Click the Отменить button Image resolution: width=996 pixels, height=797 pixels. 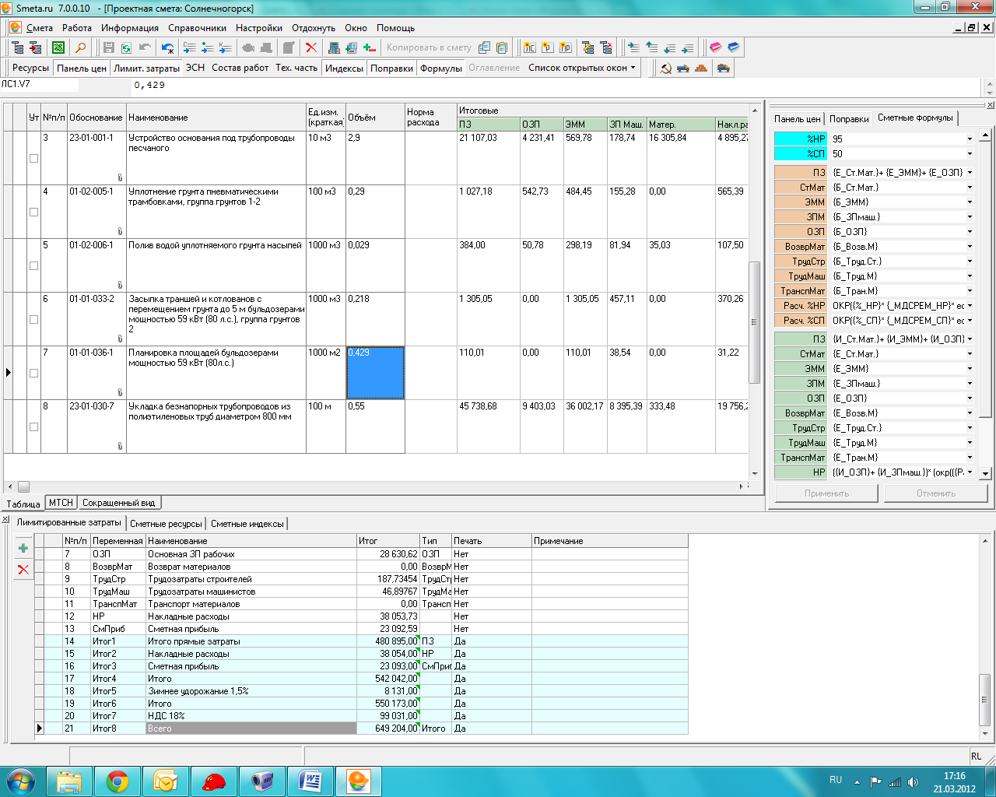[936, 493]
